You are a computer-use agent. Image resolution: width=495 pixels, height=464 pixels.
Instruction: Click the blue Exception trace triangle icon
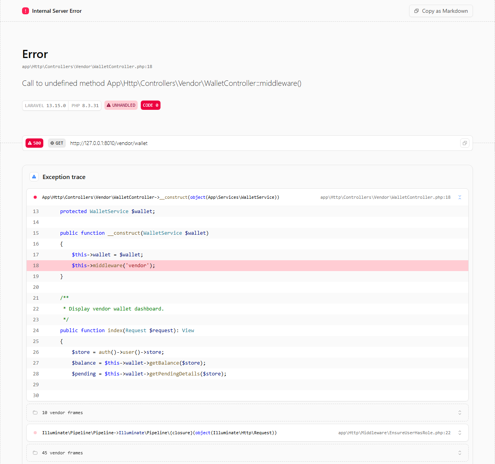pyautogui.click(x=34, y=177)
